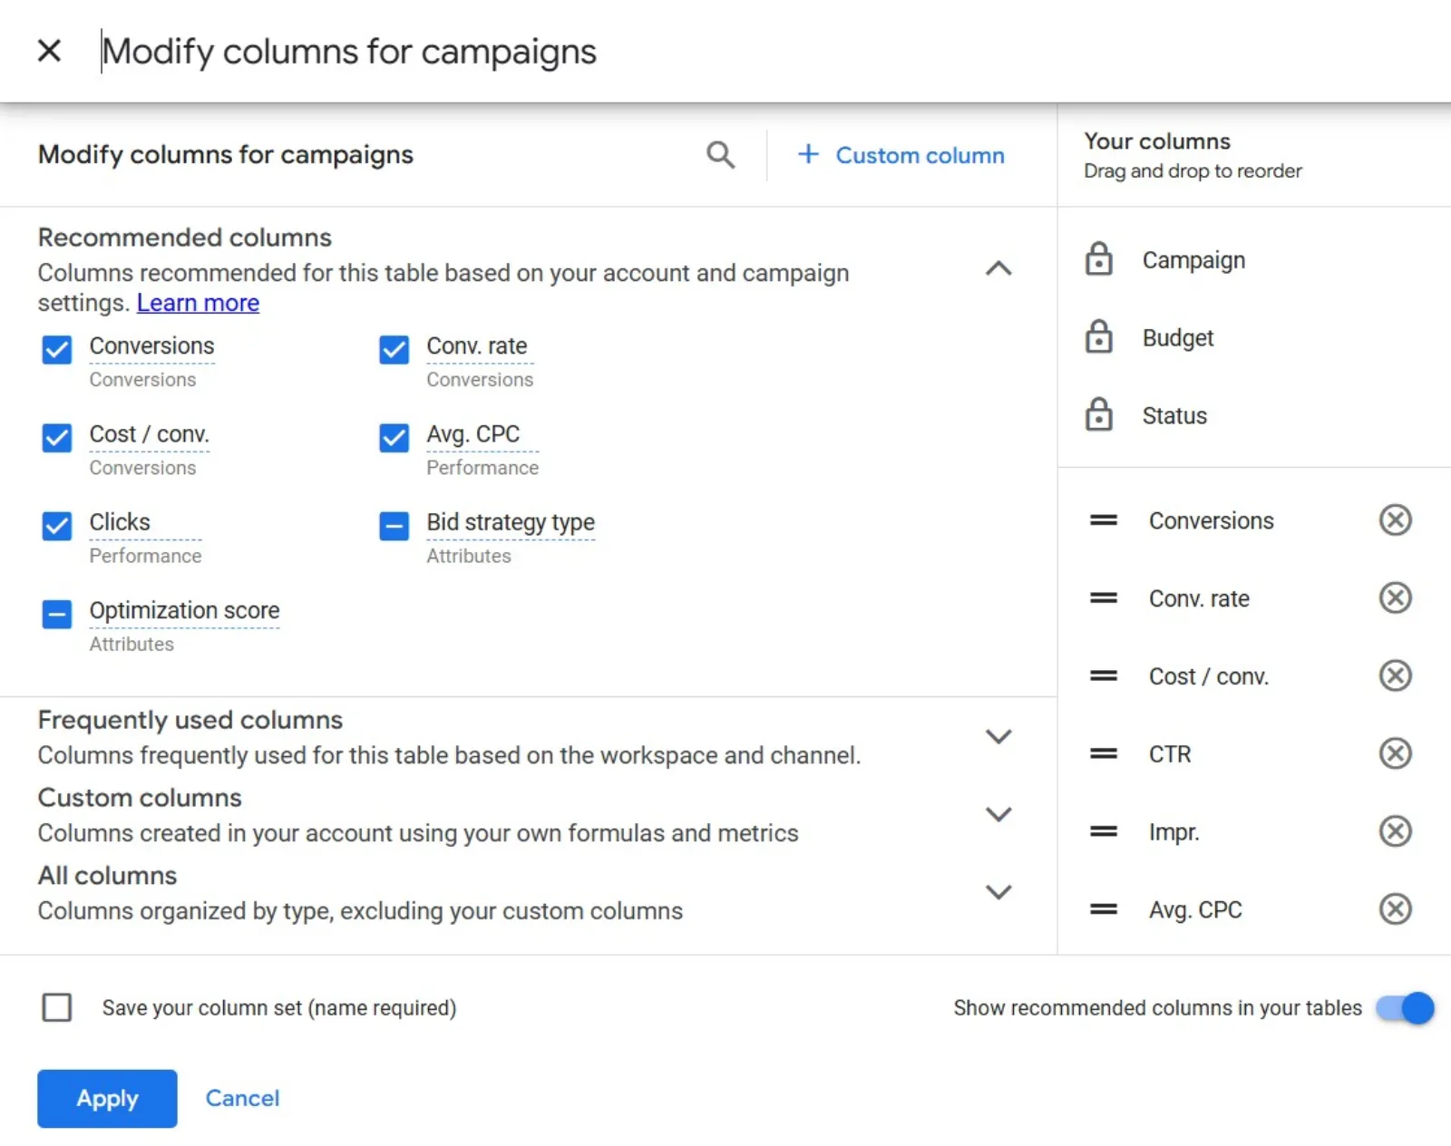Select the Campaign locked column label
The height and width of the screenshot is (1146, 1451).
coord(1193,260)
